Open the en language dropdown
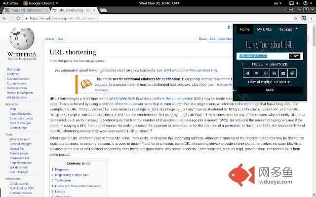This screenshot has width=316, height=197. [x=277, y=3]
